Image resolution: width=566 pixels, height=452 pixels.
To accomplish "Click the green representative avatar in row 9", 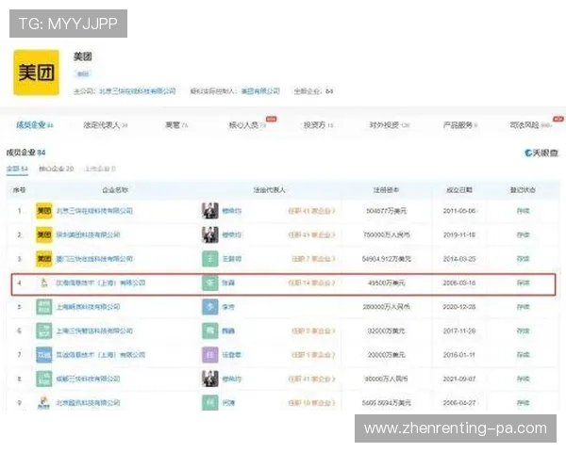I will coord(210,403).
